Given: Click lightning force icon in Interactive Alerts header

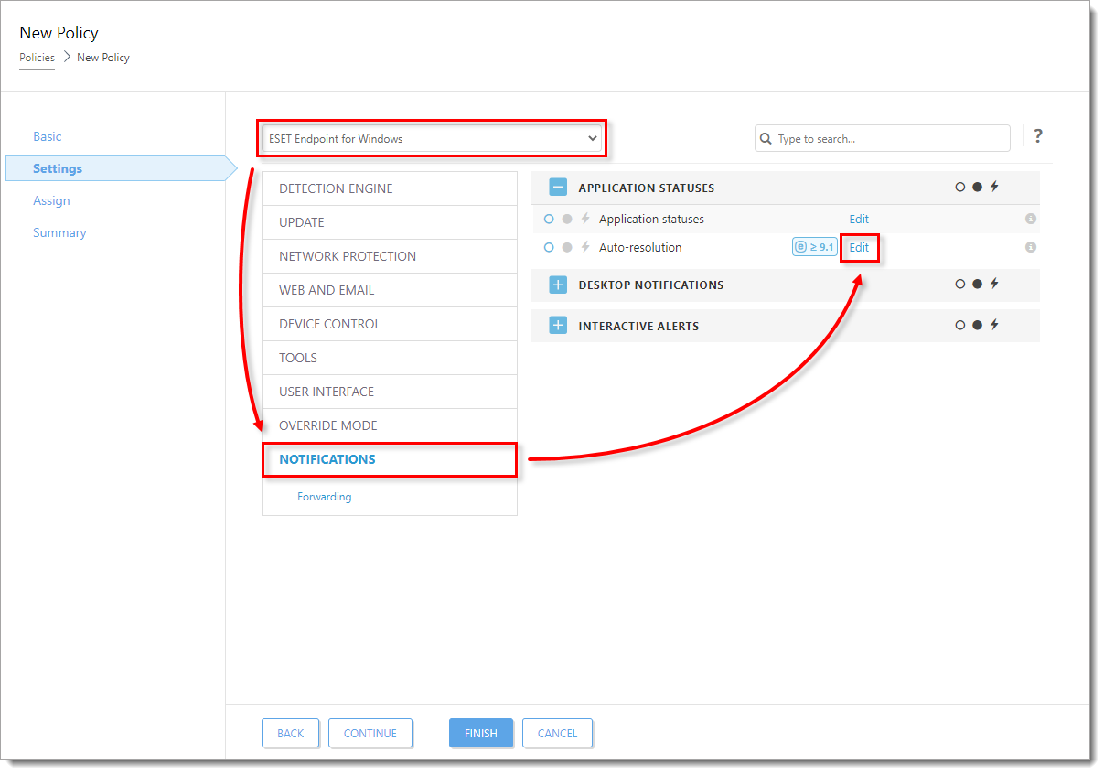Looking at the screenshot, I should [994, 325].
